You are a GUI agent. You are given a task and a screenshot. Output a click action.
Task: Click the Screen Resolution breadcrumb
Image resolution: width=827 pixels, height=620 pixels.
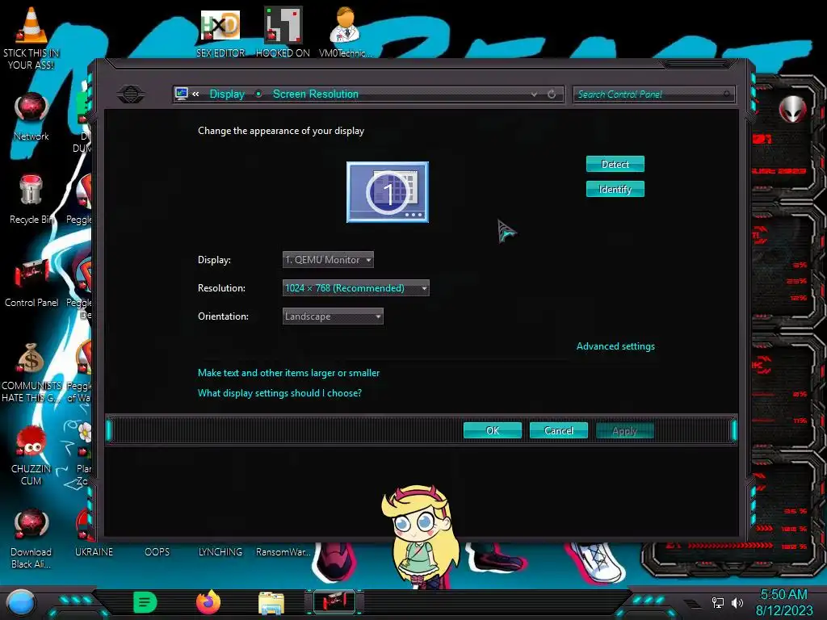[x=316, y=94]
